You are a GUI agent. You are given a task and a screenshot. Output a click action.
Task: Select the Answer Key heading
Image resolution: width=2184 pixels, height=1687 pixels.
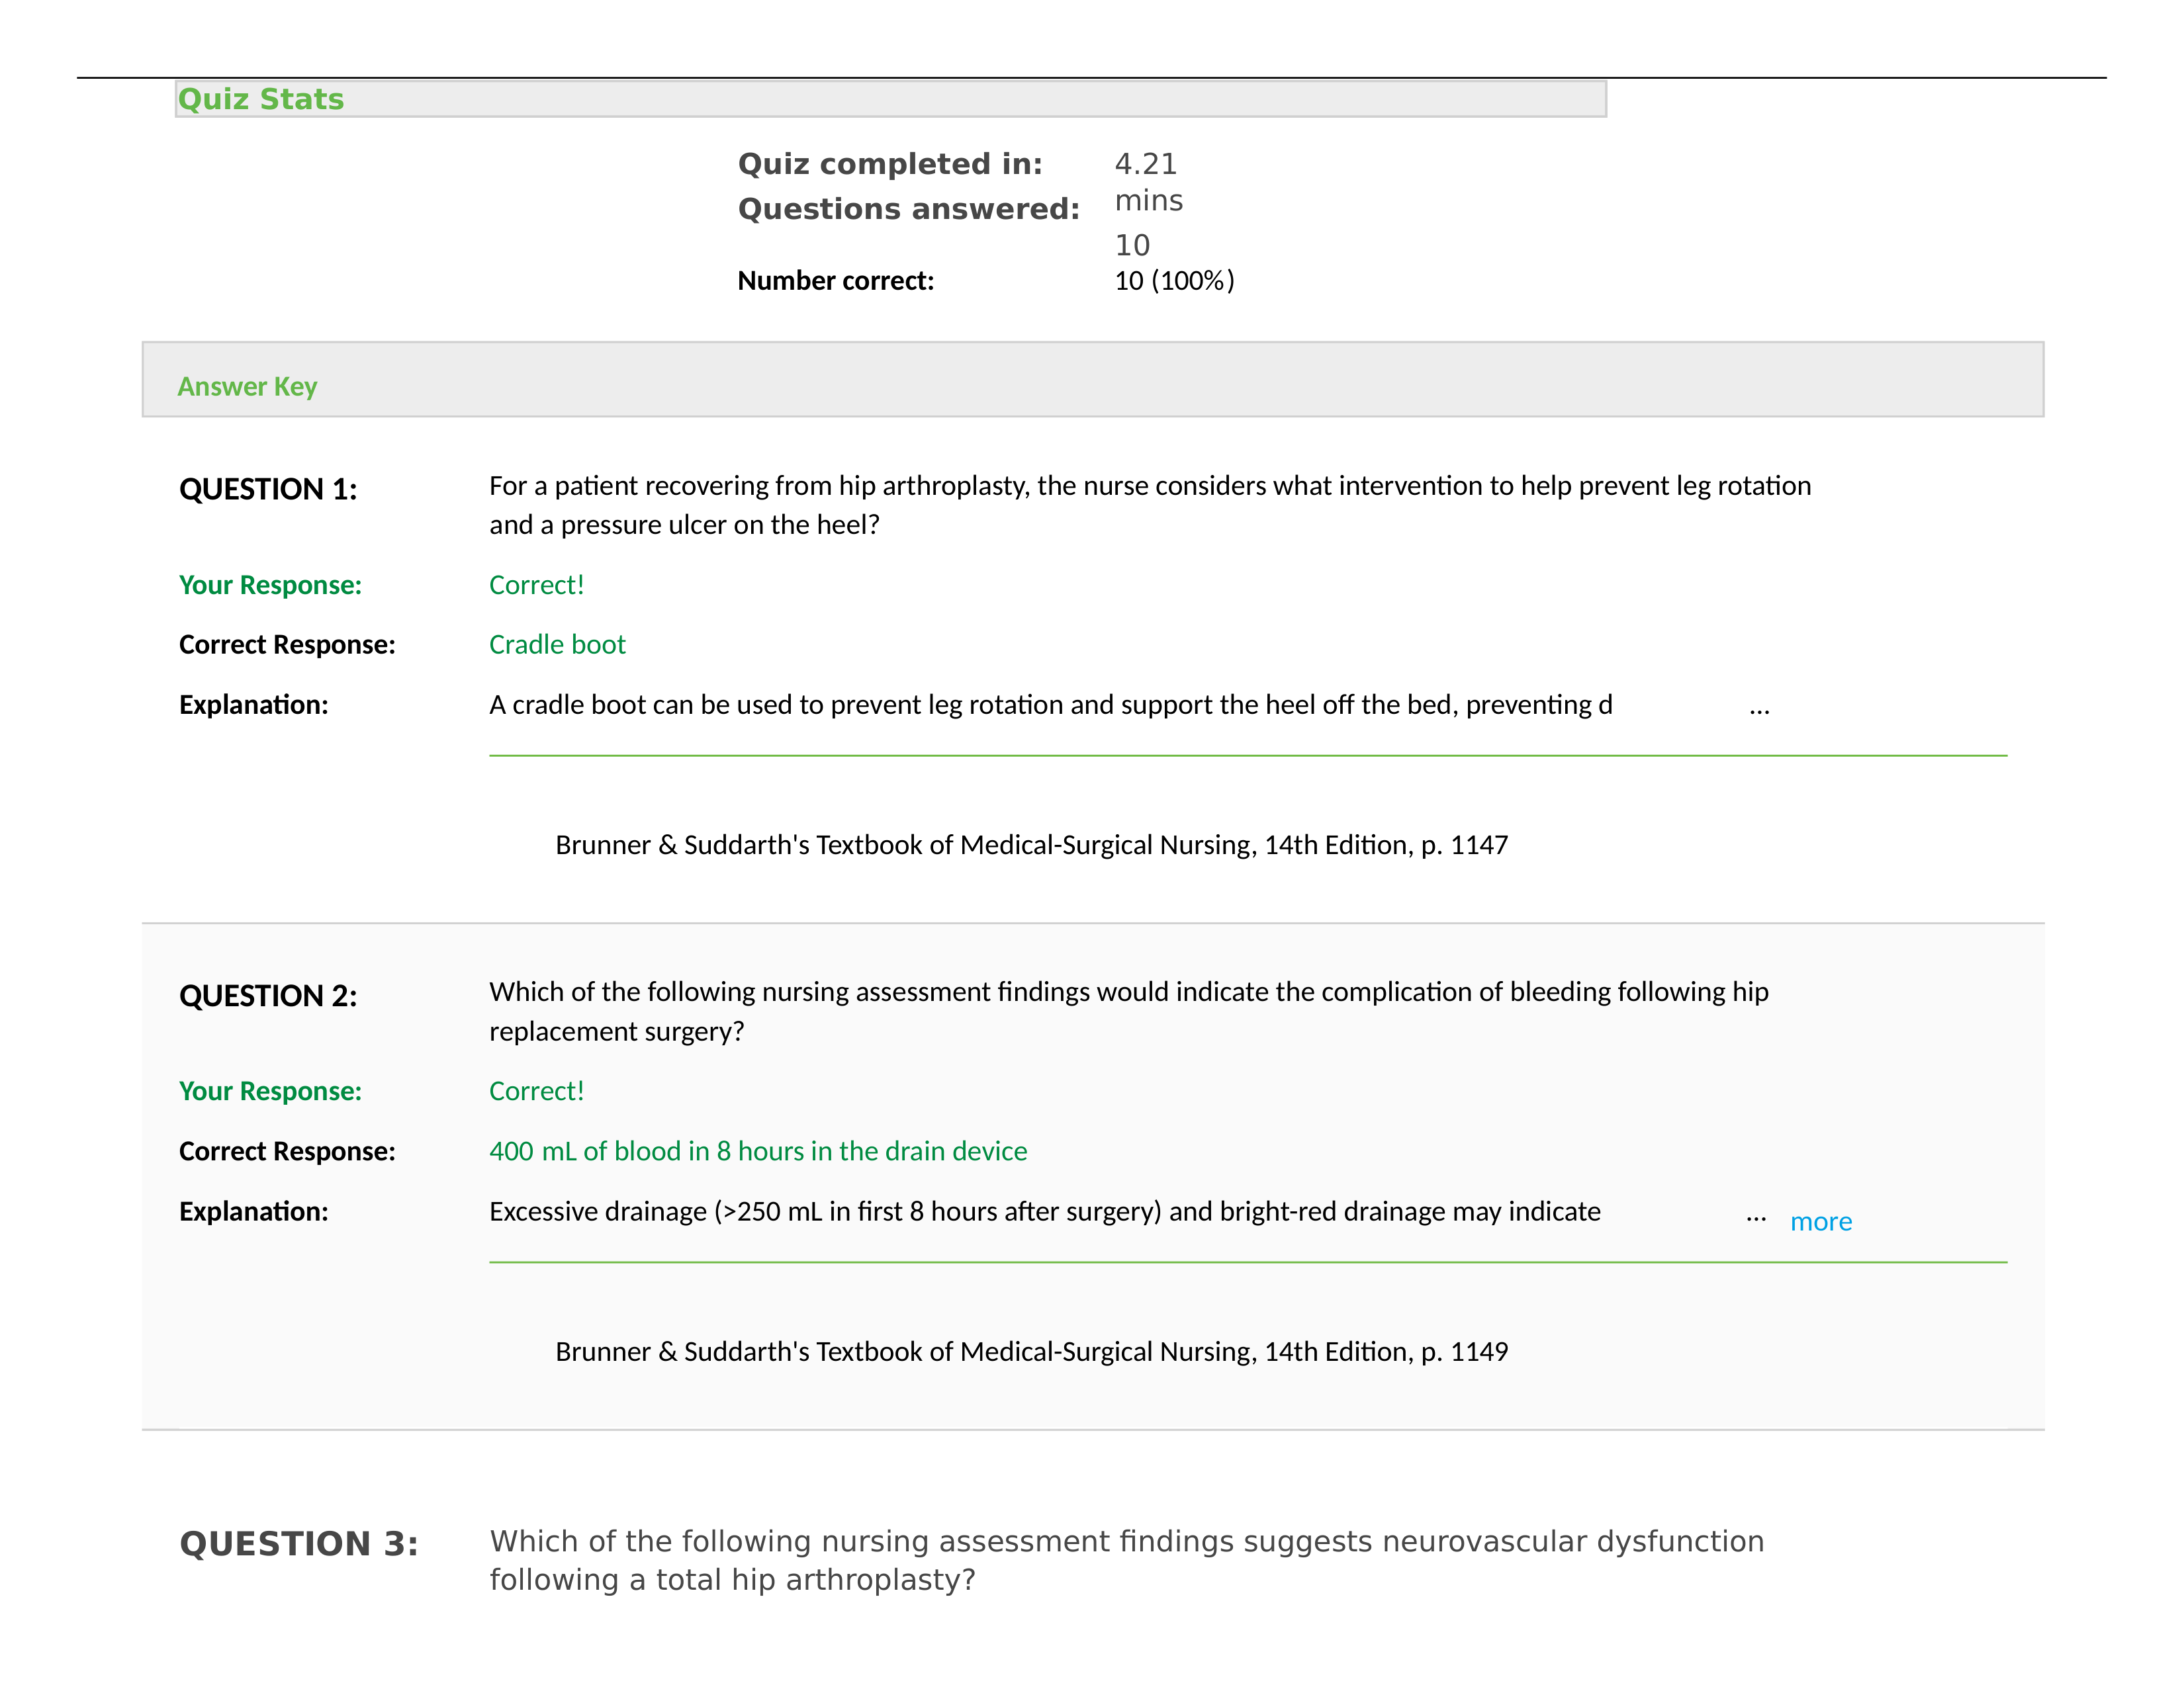point(247,387)
